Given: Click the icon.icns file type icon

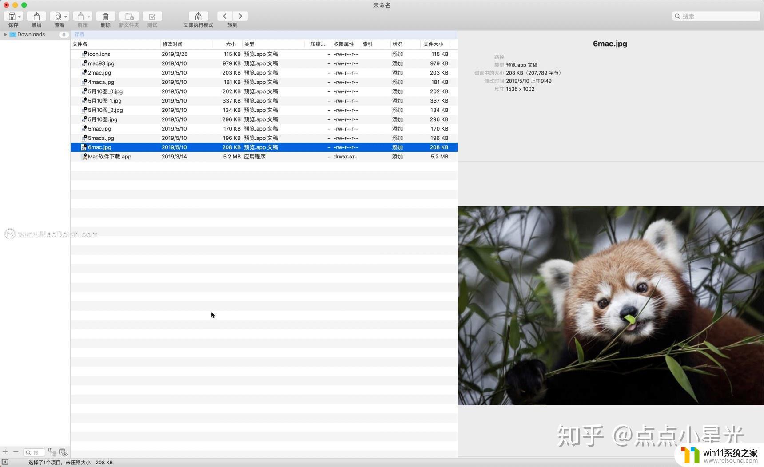Looking at the screenshot, I should pyautogui.click(x=84, y=54).
